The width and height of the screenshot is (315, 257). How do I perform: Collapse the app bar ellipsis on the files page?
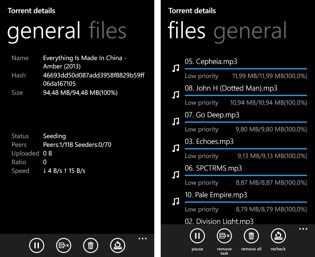pos(303,229)
